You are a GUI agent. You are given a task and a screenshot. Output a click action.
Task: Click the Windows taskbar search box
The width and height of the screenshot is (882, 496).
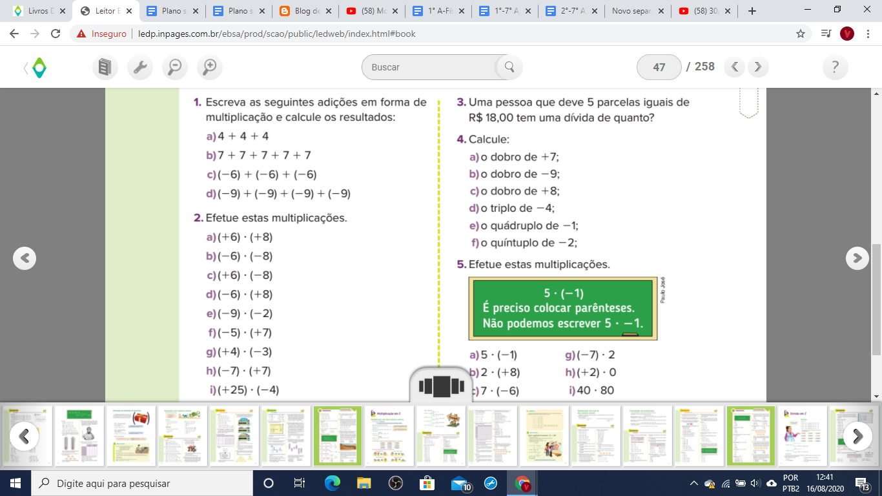click(x=141, y=483)
